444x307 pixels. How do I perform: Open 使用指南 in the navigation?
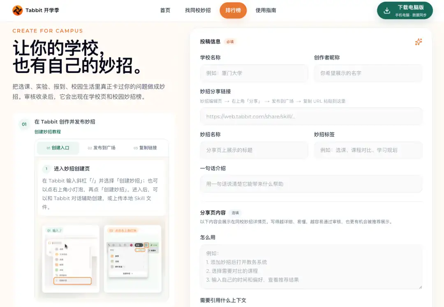266,10
